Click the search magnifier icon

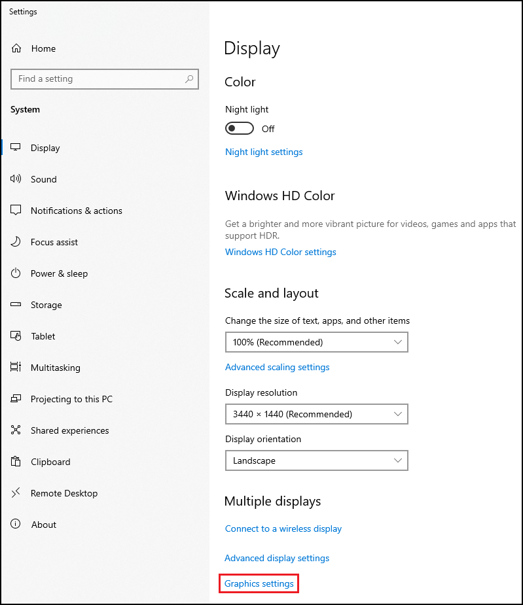point(189,79)
